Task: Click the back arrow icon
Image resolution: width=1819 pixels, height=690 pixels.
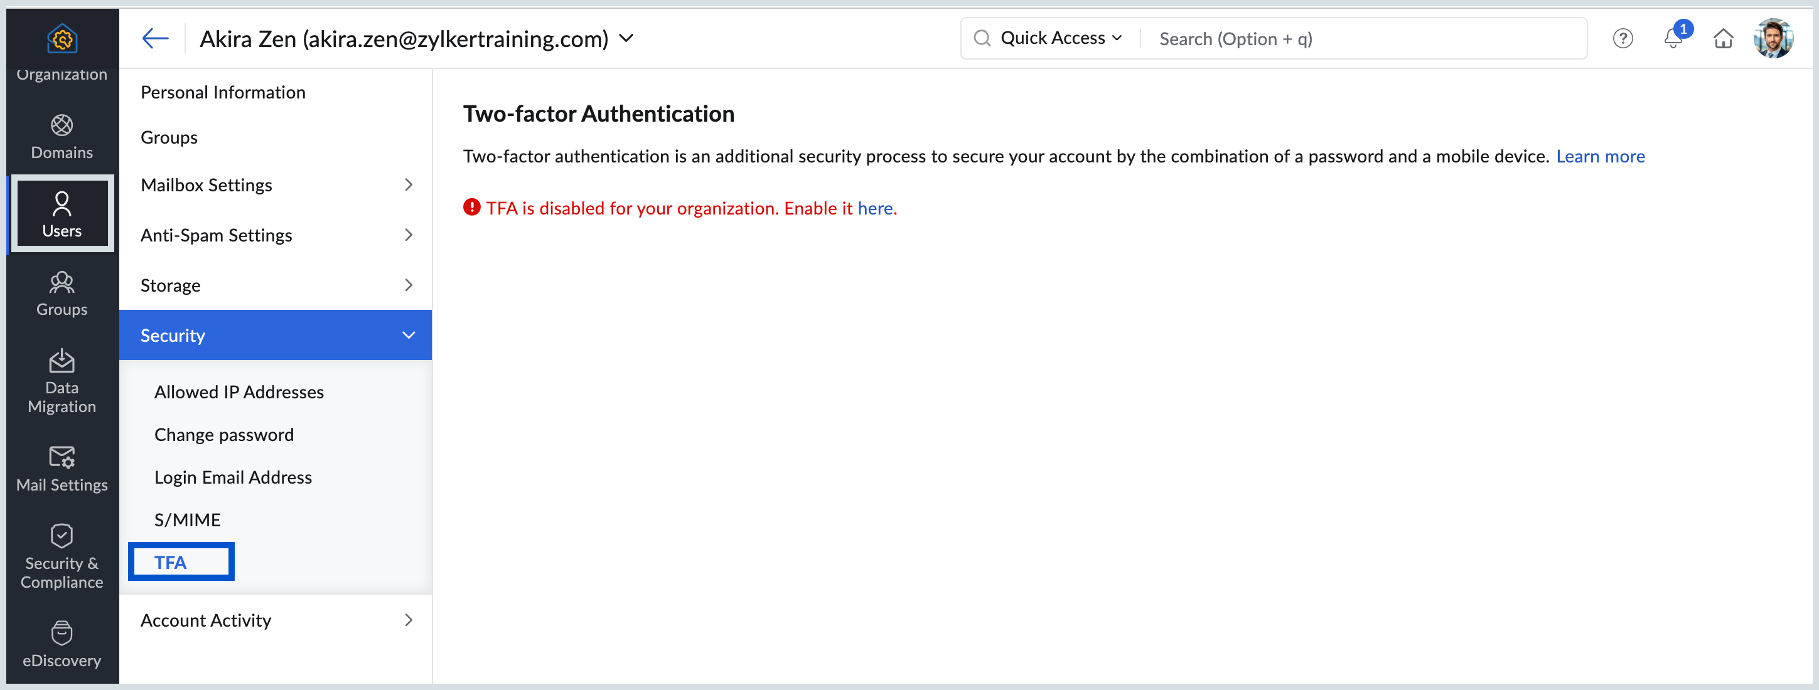Action: point(154,38)
